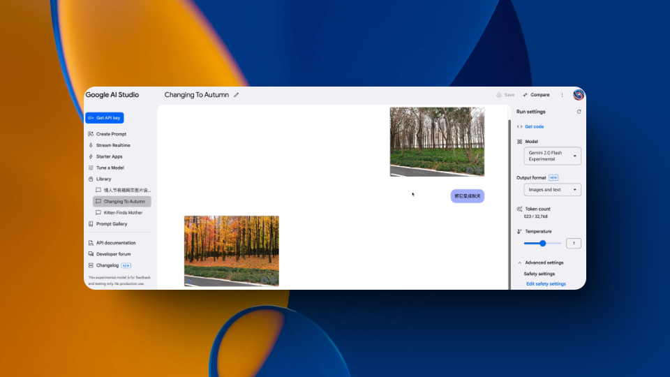
Task: Expand the generated autumn image to fullscreen
Action: click(x=273, y=279)
